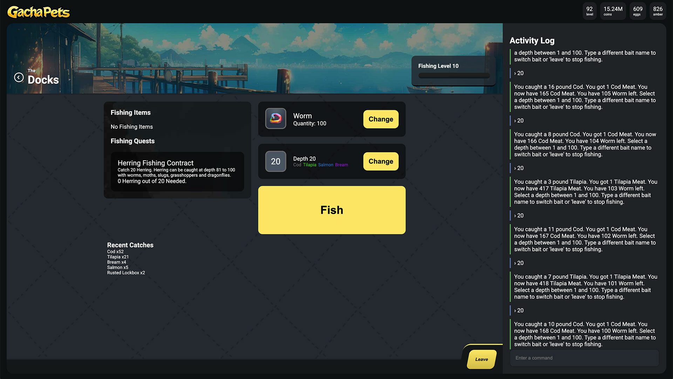This screenshot has width=673, height=379.
Task: Click the GachaPets logo
Action: click(39, 12)
